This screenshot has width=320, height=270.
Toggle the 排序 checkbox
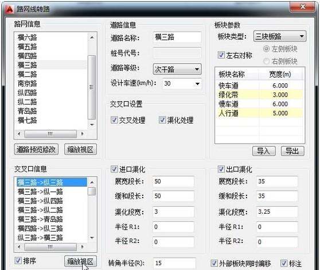tap(18, 260)
